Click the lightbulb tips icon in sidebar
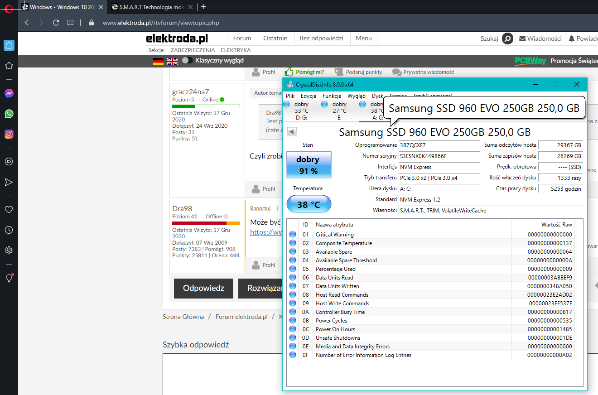 pos(9,278)
